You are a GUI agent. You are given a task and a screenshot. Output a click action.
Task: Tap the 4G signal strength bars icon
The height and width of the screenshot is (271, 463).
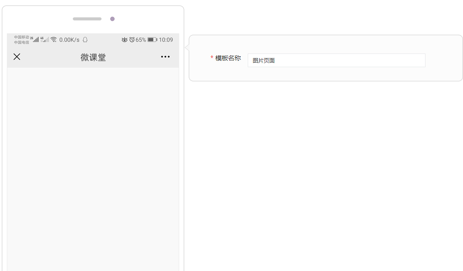click(45, 40)
